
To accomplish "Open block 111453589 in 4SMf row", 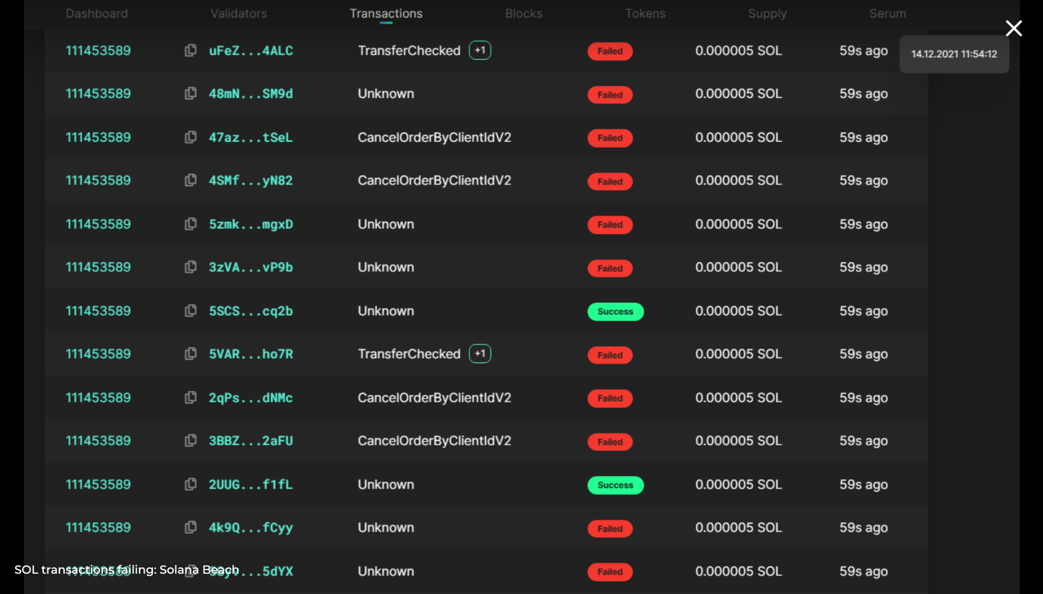I will coord(98,180).
